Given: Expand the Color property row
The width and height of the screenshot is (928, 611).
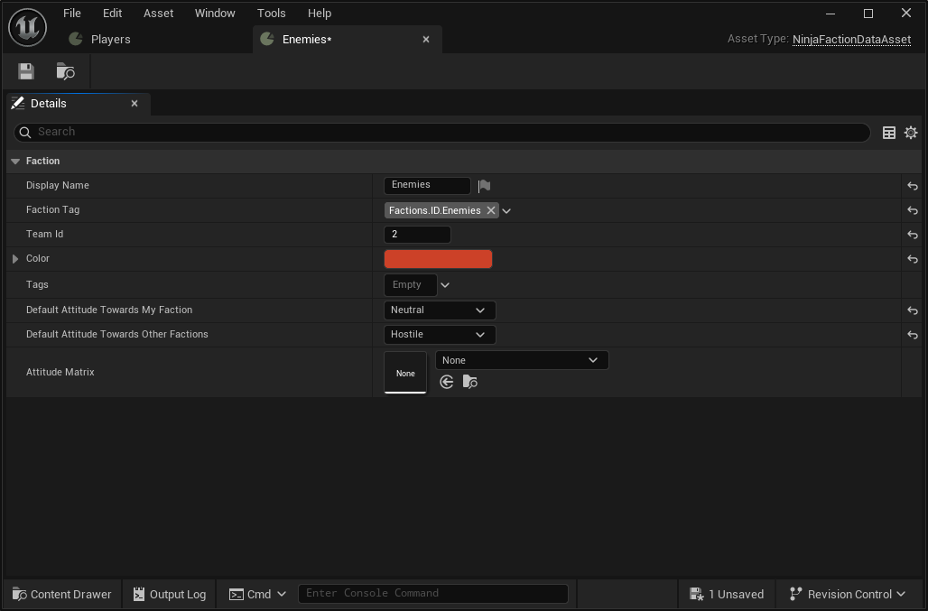Looking at the screenshot, I should coord(15,259).
